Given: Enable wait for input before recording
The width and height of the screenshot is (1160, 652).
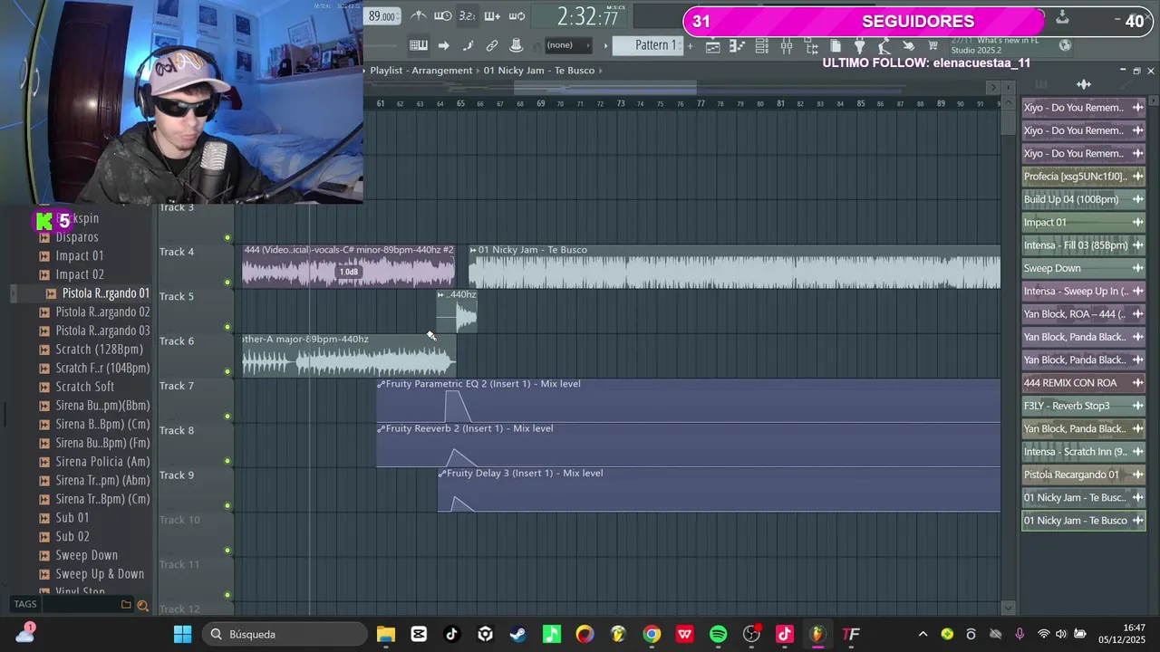Looking at the screenshot, I should click(x=443, y=16).
